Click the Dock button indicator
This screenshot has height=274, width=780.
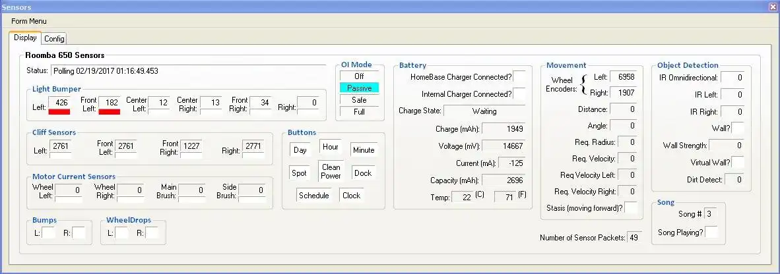[363, 173]
